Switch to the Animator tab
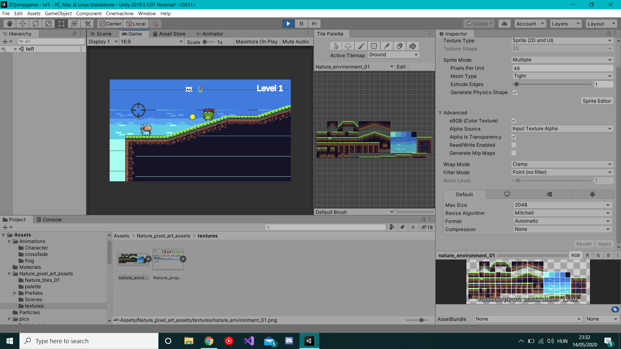The image size is (621, 349). [210, 34]
